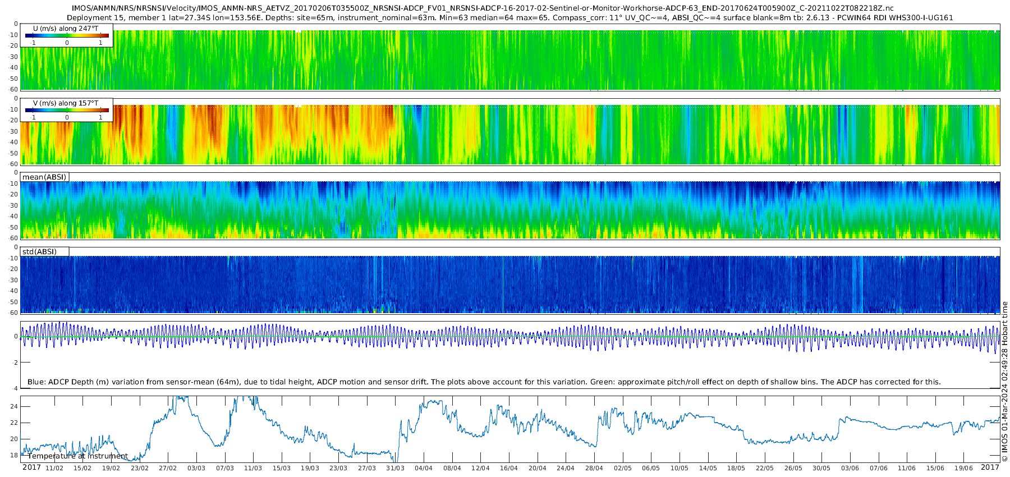Viewport: 1010px width, 477px height.
Task: Click the 2017 year label at left
Action: [31, 467]
